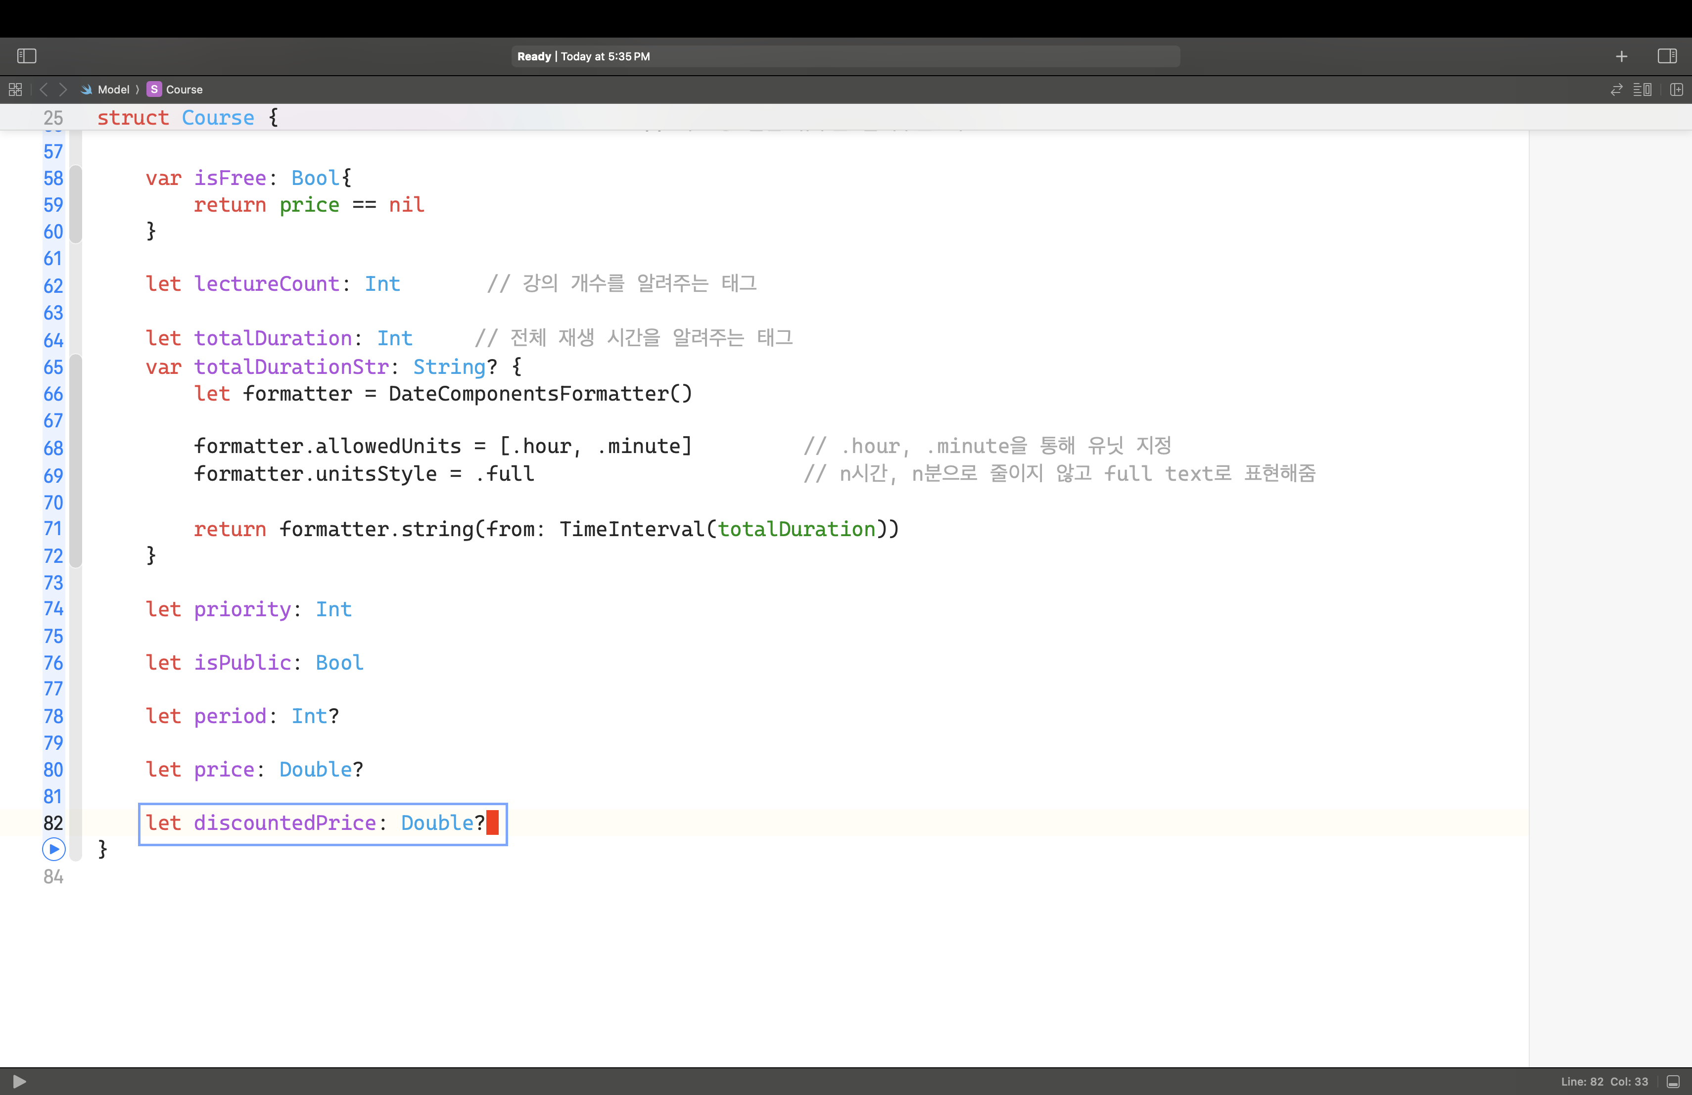Open the related items grid menu
This screenshot has height=1095, width=1692.
pos(15,90)
